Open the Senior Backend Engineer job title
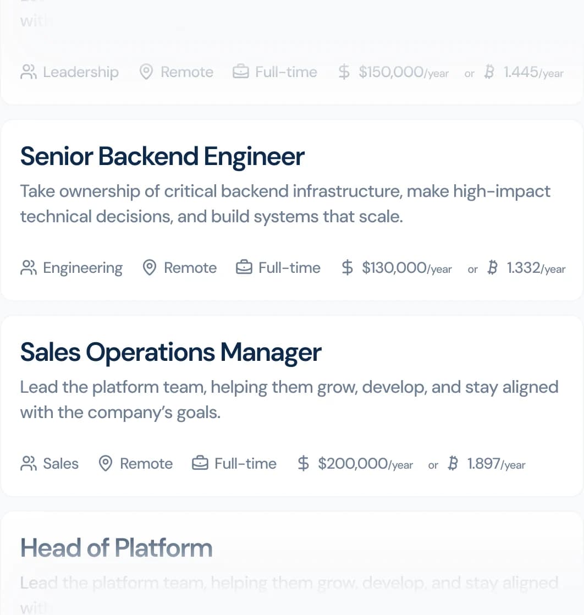Image resolution: width=584 pixels, height=615 pixels. [x=162, y=156]
